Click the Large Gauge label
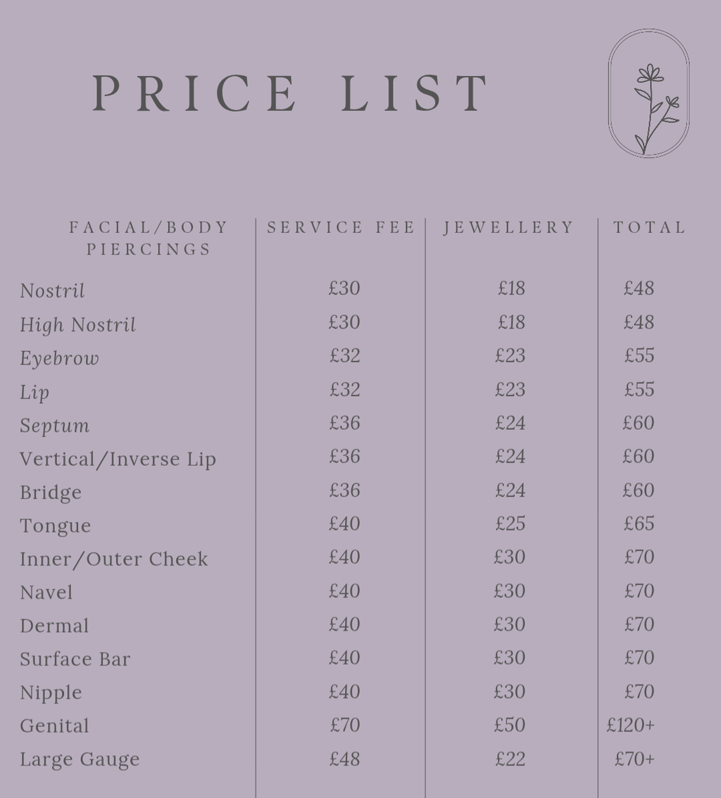Image resolution: width=721 pixels, height=798 pixels. 80,759
